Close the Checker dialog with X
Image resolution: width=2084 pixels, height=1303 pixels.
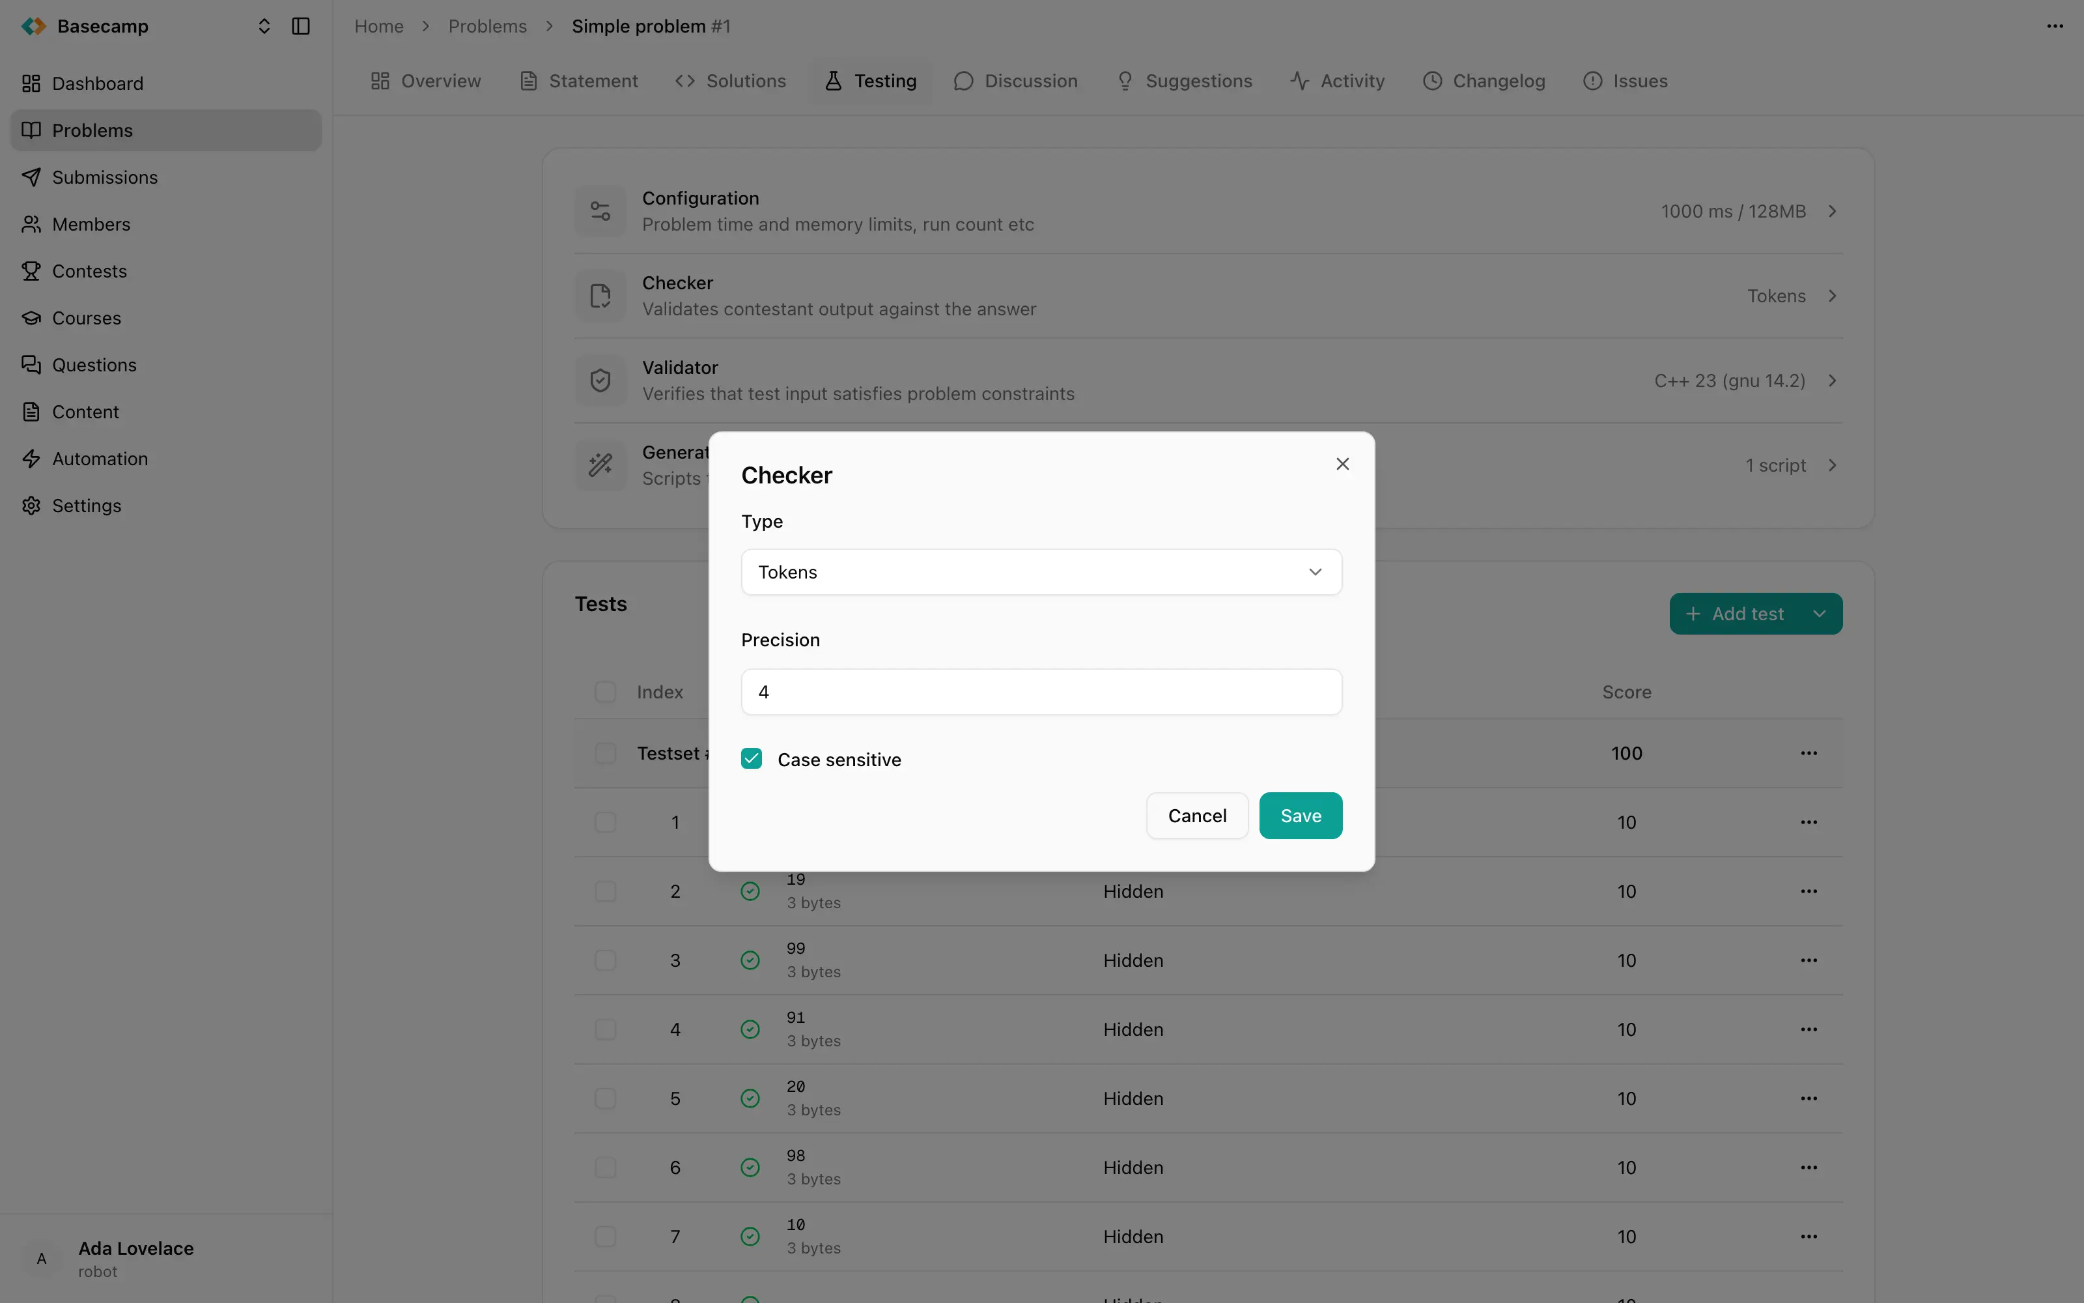pos(1342,464)
